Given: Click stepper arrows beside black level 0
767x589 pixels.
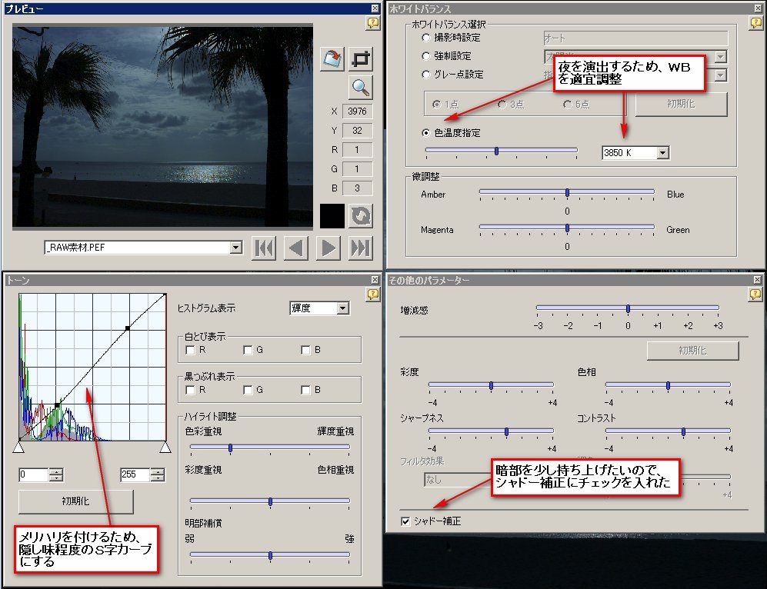Looking at the screenshot, I should [x=56, y=474].
